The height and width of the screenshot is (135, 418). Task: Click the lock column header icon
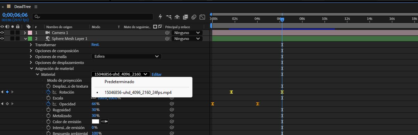point(17,27)
